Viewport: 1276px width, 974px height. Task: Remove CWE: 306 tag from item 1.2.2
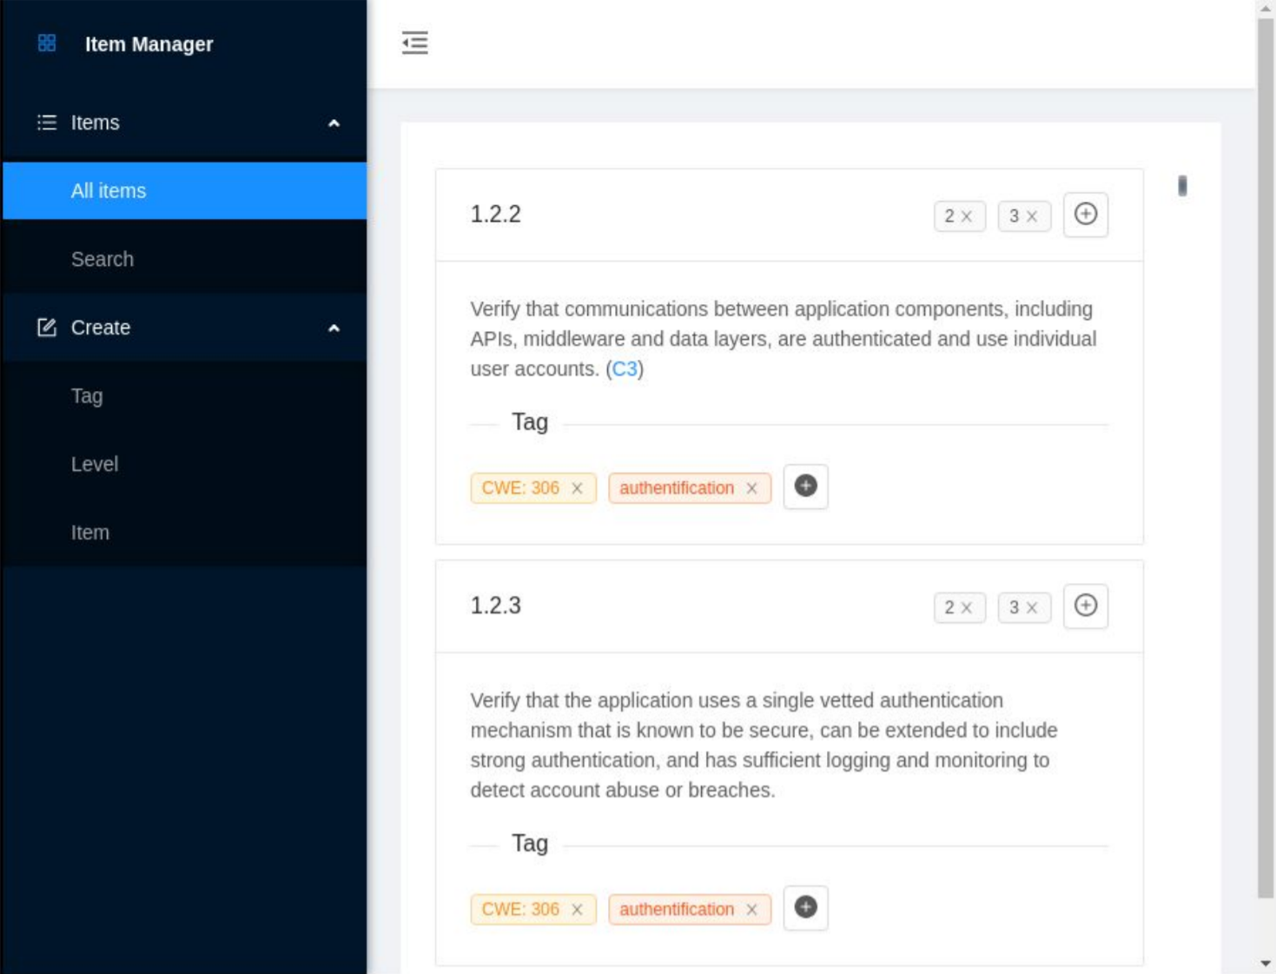pos(577,488)
